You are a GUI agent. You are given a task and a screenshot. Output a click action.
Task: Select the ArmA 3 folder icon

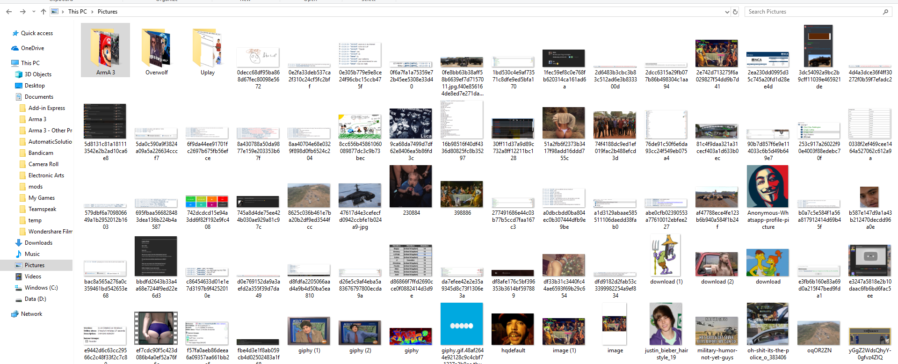tap(106, 48)
